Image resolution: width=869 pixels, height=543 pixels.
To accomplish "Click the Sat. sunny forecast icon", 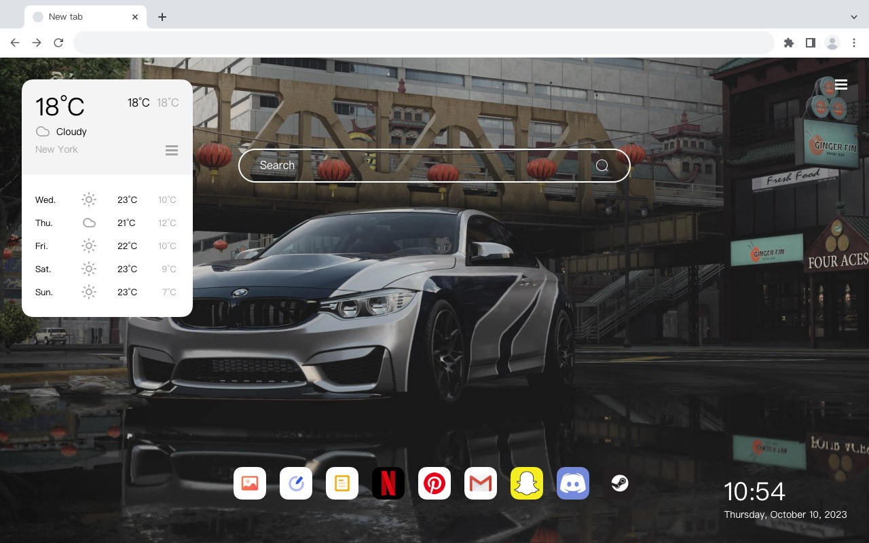I will pos(89,269).
